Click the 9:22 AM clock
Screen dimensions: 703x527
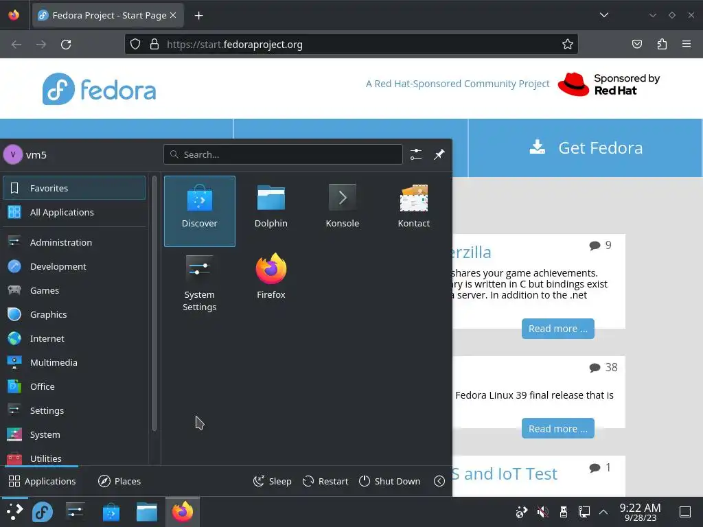point(640,512)
